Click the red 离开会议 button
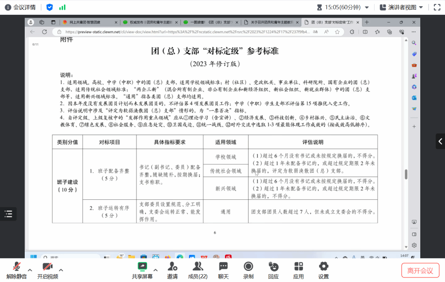445x282 pixels. click(x=420, y=270)
